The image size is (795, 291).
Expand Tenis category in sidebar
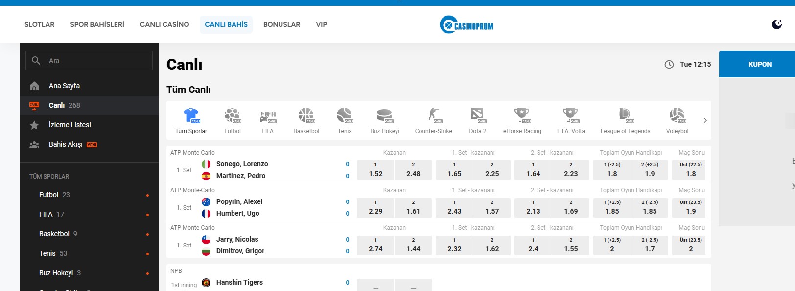[47, 253]
